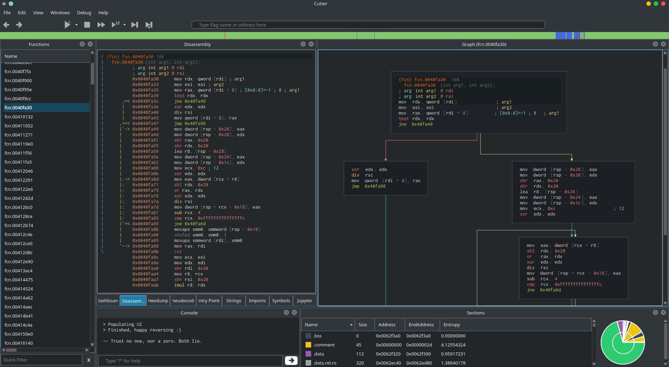Screen dimensions: 669x367
Task: Click the step over icon
Action: coord(149,25)
